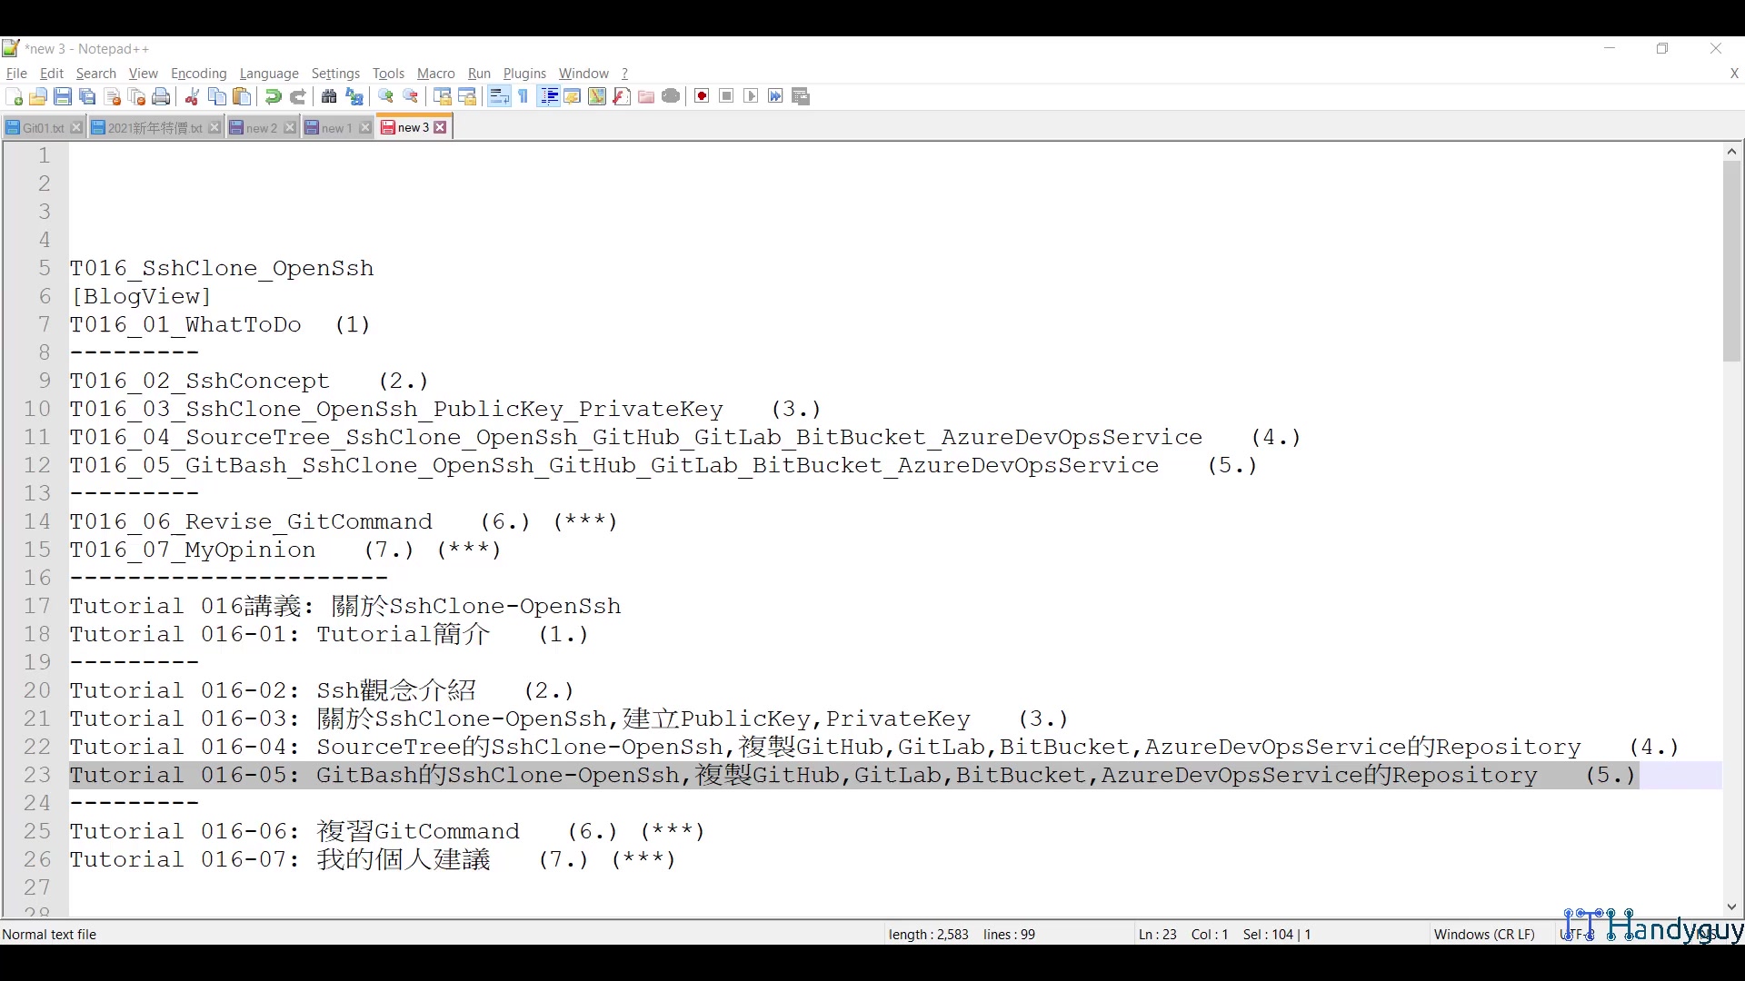
Task: Open the Find dialog via toolbar icon
Action: point(330,96)
